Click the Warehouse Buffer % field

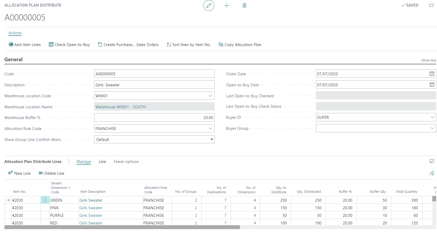tap(154, 118)
